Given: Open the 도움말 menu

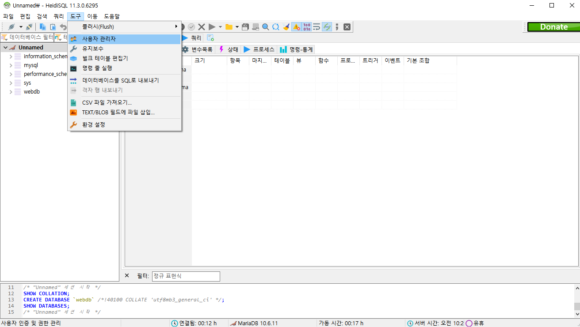Looking at the screenshot, I should (112, 16).
